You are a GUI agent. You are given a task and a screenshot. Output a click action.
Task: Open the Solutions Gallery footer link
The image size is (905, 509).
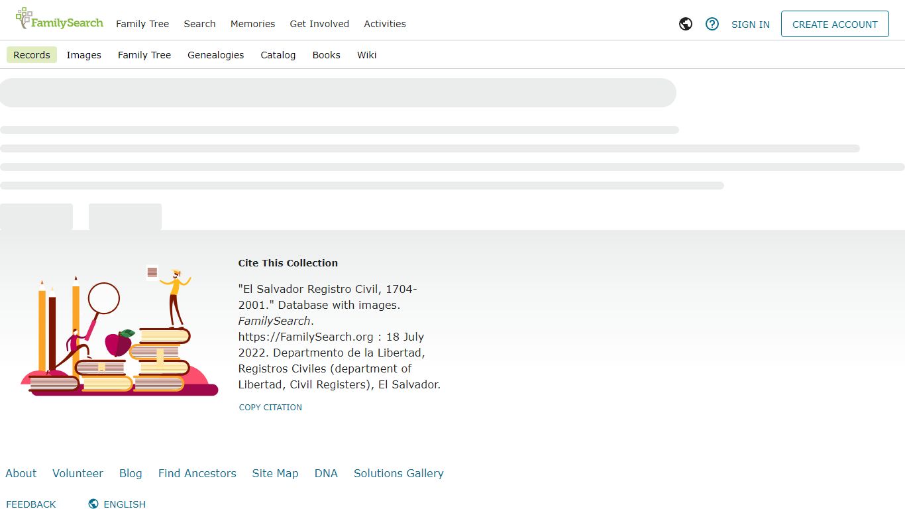coord(399,473)
